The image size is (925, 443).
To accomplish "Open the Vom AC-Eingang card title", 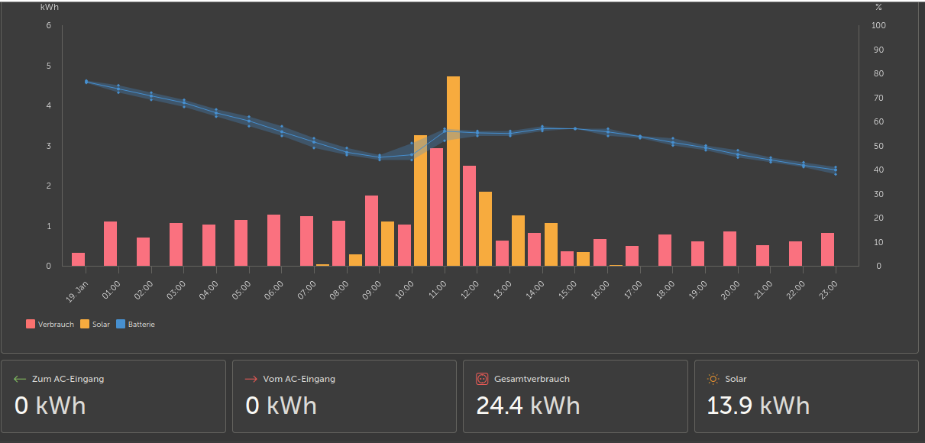I will pos(299,379).
